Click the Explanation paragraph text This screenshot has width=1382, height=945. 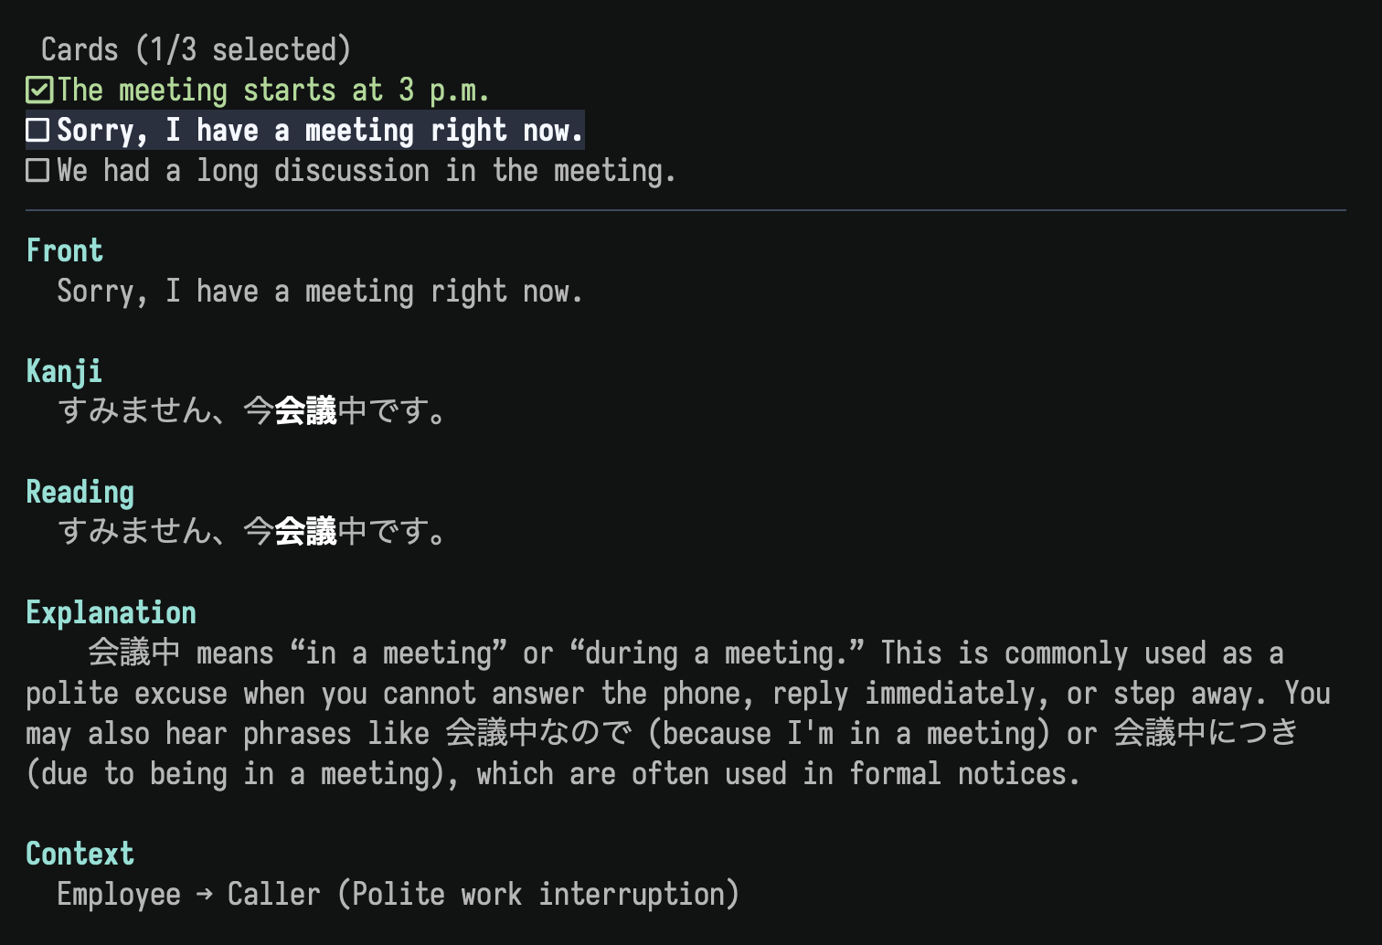678,713
